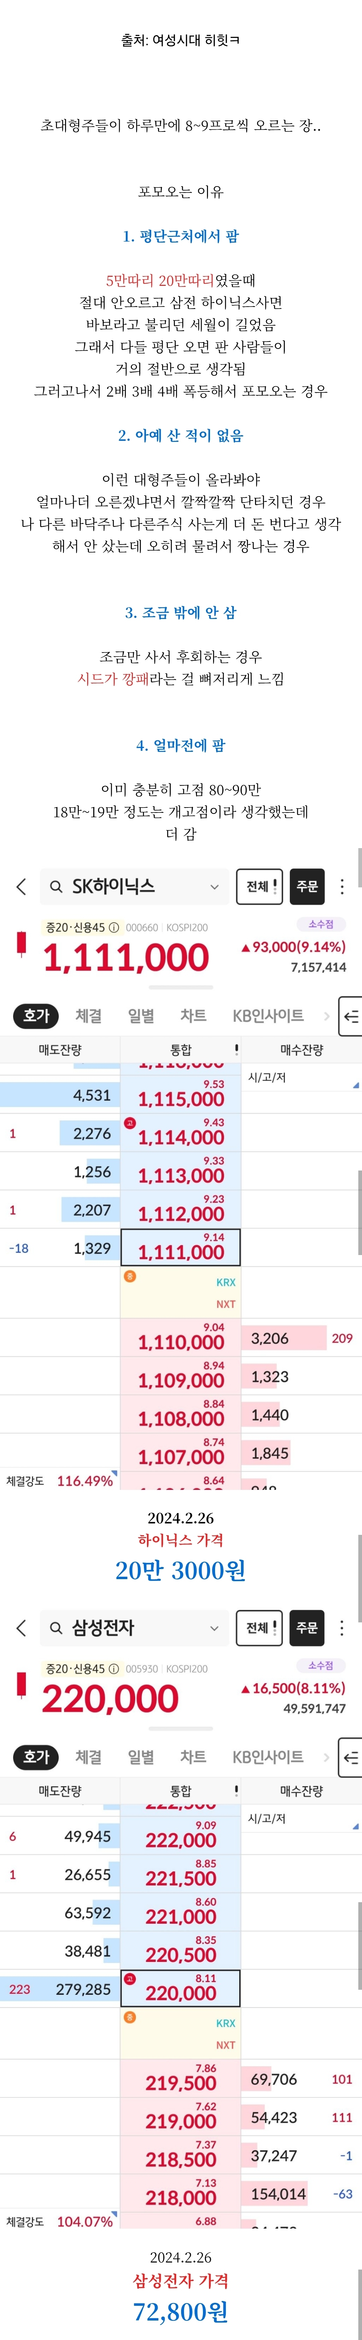
Task: Open more options menu in SK하이닉스 header
Action: click(342, 887)
